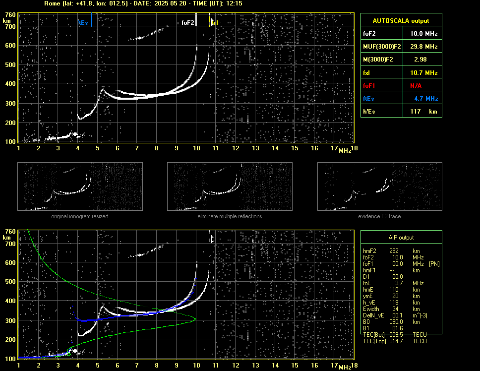Screen dimensions: 480x371
Task: Click the AIP output header
Action: click(401, 238)
